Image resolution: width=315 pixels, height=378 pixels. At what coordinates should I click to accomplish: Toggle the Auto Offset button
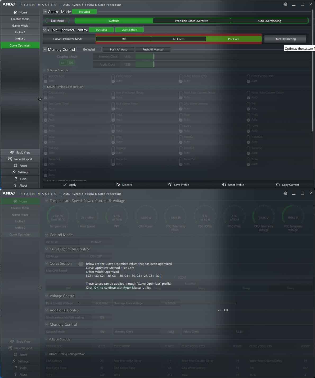pyautogui.click(x=129, y=30)
